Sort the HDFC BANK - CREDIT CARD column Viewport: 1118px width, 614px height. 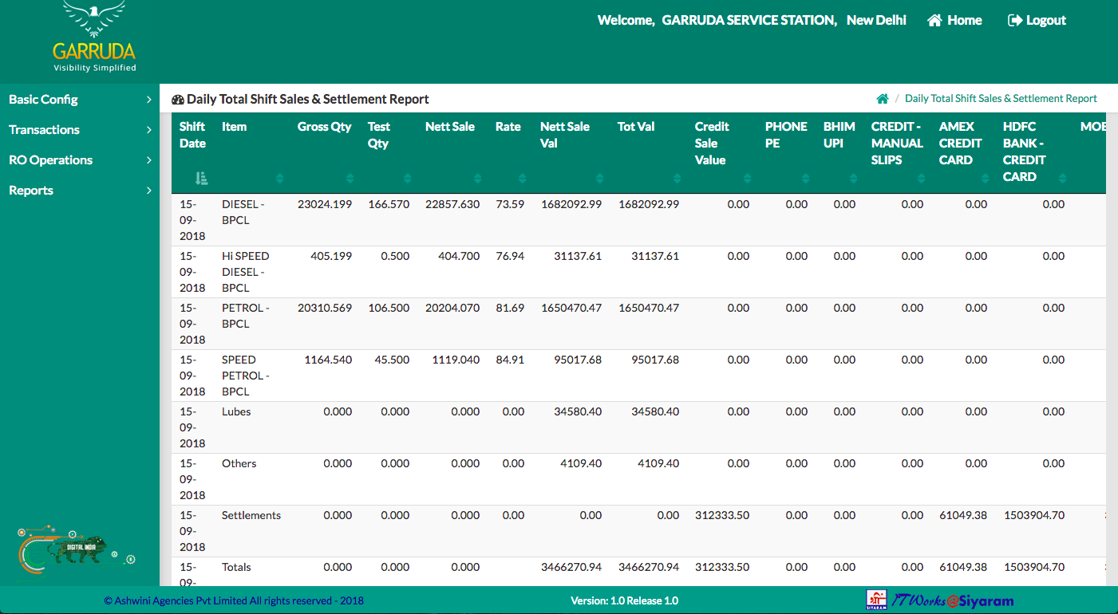(1062, 178)
